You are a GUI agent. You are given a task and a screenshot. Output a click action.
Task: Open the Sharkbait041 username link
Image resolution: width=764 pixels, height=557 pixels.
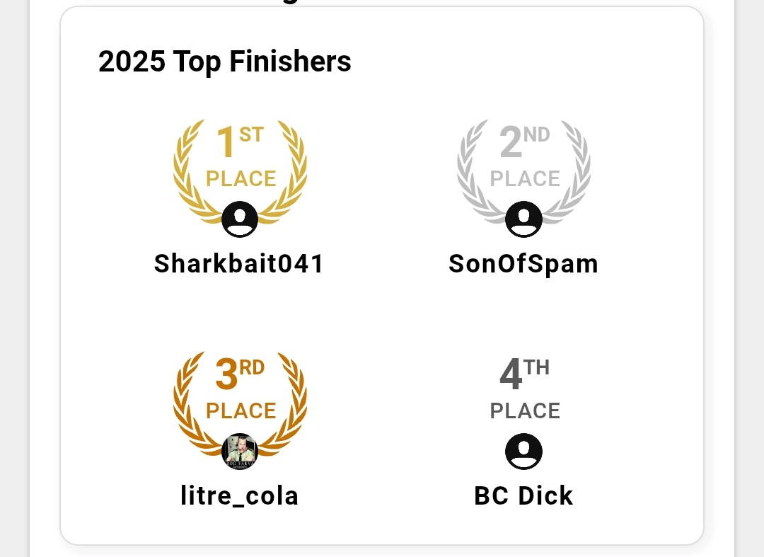[x=240, y=264]
